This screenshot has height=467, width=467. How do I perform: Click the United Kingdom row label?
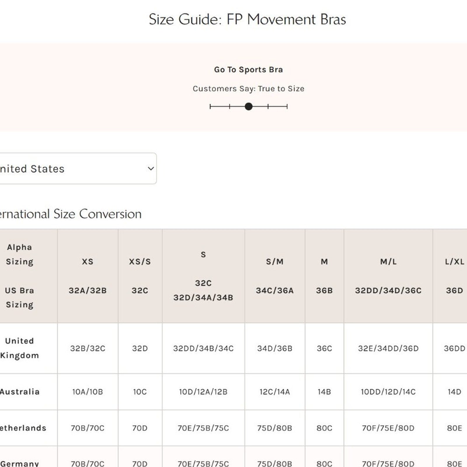tap(20, 348)
